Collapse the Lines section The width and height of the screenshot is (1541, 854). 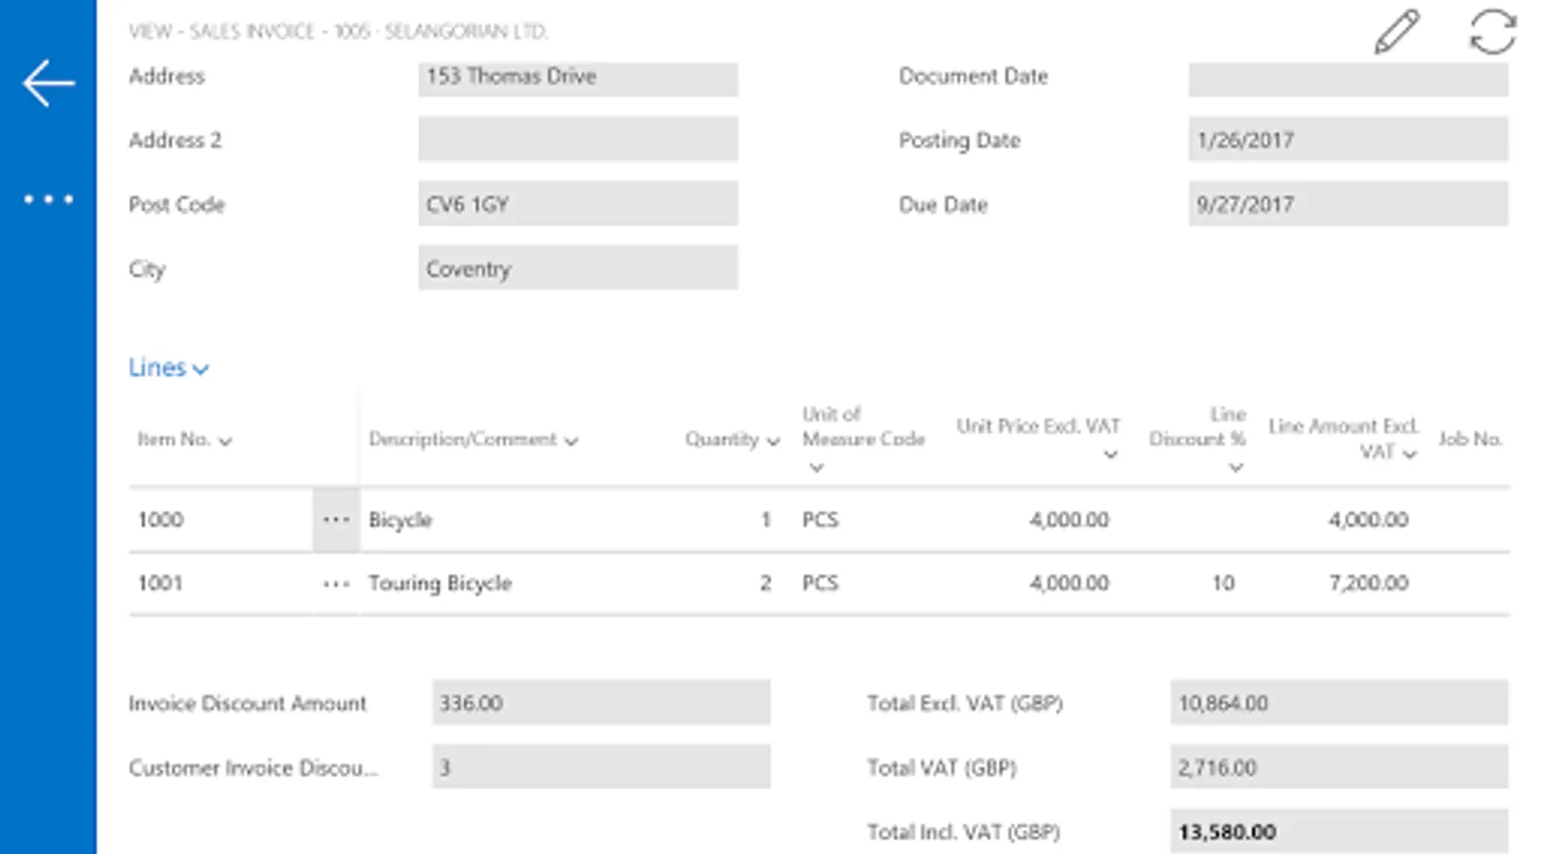pyautogui.click(x=168, y=368)
